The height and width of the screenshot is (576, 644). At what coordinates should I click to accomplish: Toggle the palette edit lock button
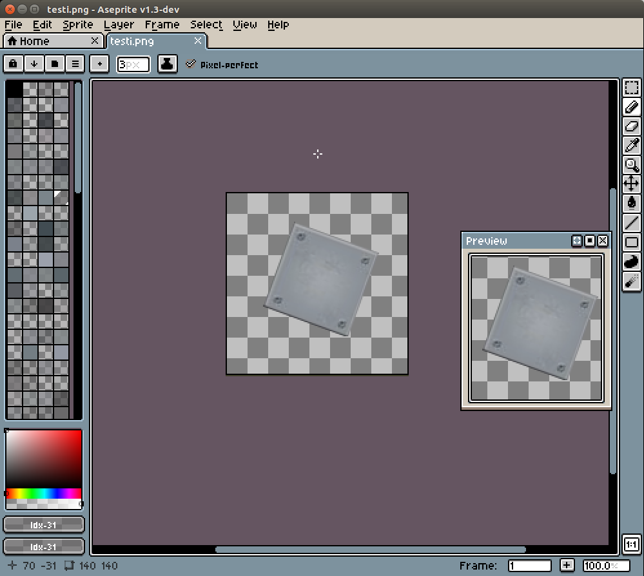click(14, 64)
